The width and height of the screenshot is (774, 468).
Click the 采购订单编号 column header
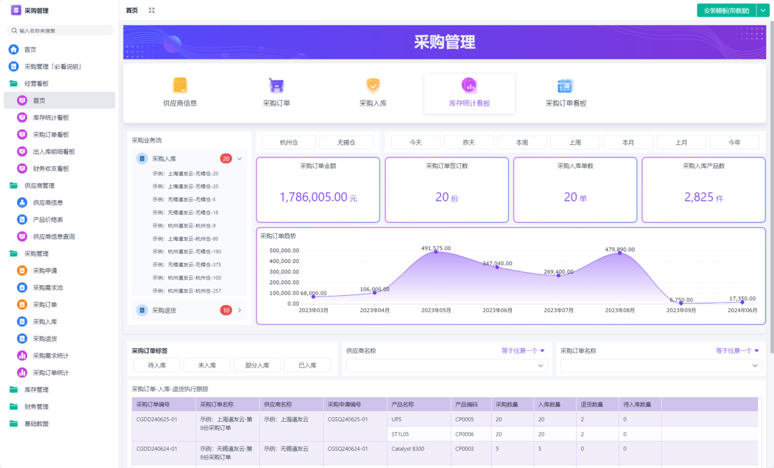pyautogui.click(x=164, y=405)
